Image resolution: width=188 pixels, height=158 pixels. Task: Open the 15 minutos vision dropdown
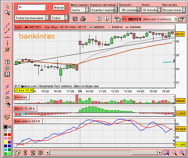(151, 10)
